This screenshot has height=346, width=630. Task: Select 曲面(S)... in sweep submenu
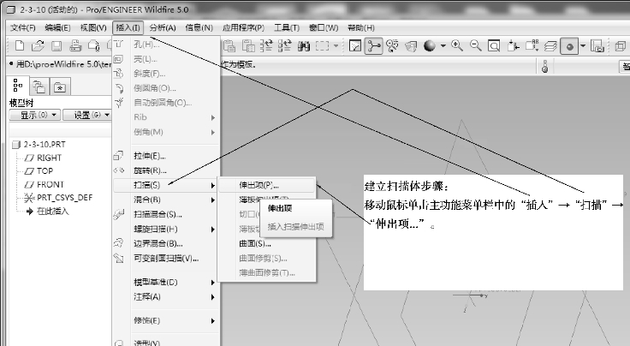coord(266,243)
